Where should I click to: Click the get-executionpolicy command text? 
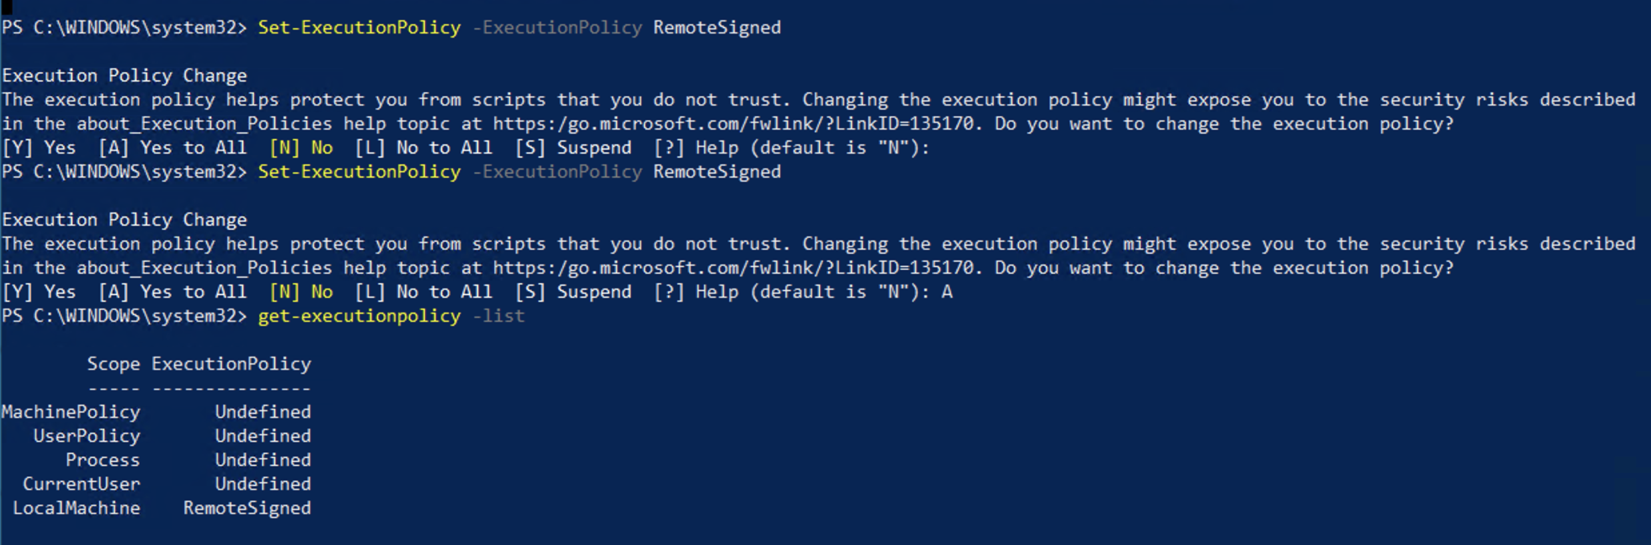359,316
